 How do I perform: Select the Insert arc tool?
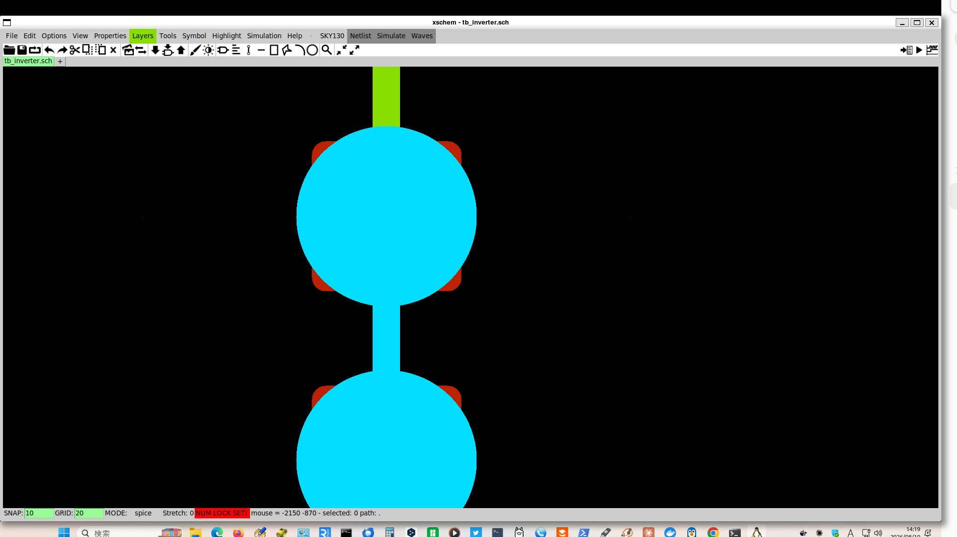300,50
